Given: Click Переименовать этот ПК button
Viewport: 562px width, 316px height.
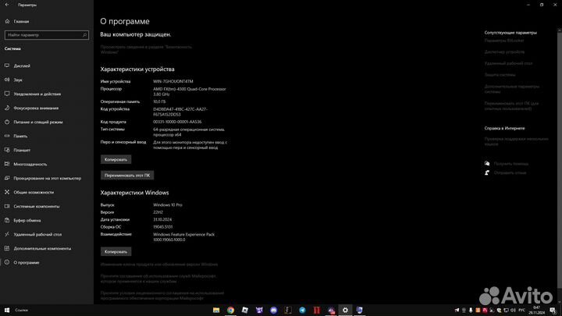Looking at the screenshot, I should click(128, 175).
